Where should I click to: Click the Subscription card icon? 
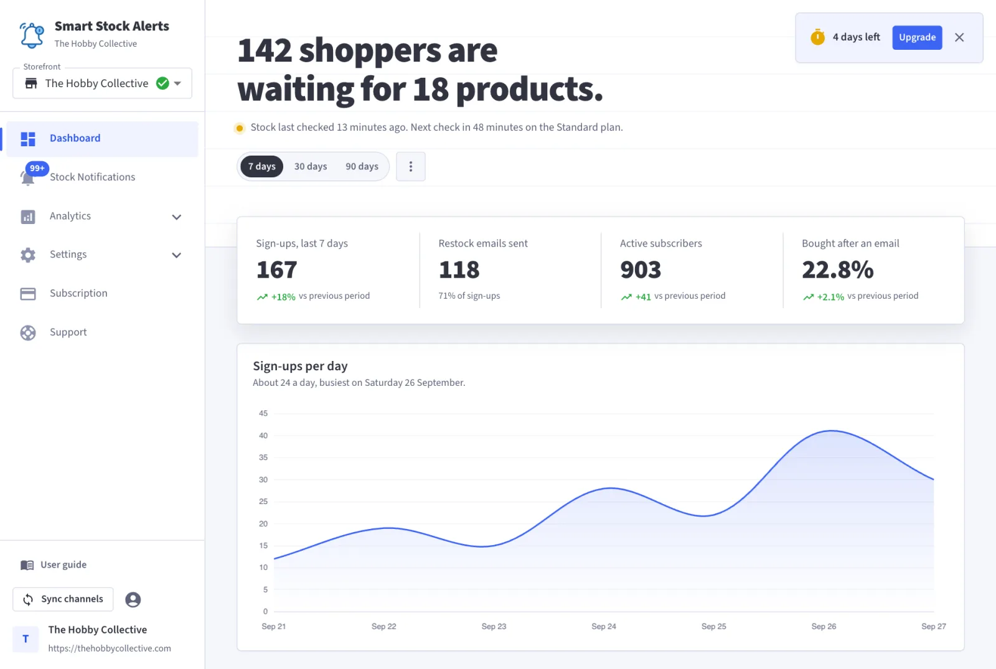coord(28,294)
